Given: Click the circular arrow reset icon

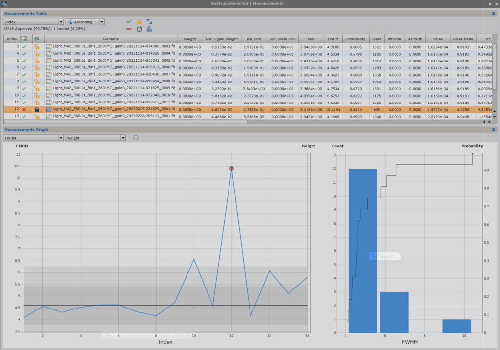Looking at the screenshot, I should click(x=139, y=29).
